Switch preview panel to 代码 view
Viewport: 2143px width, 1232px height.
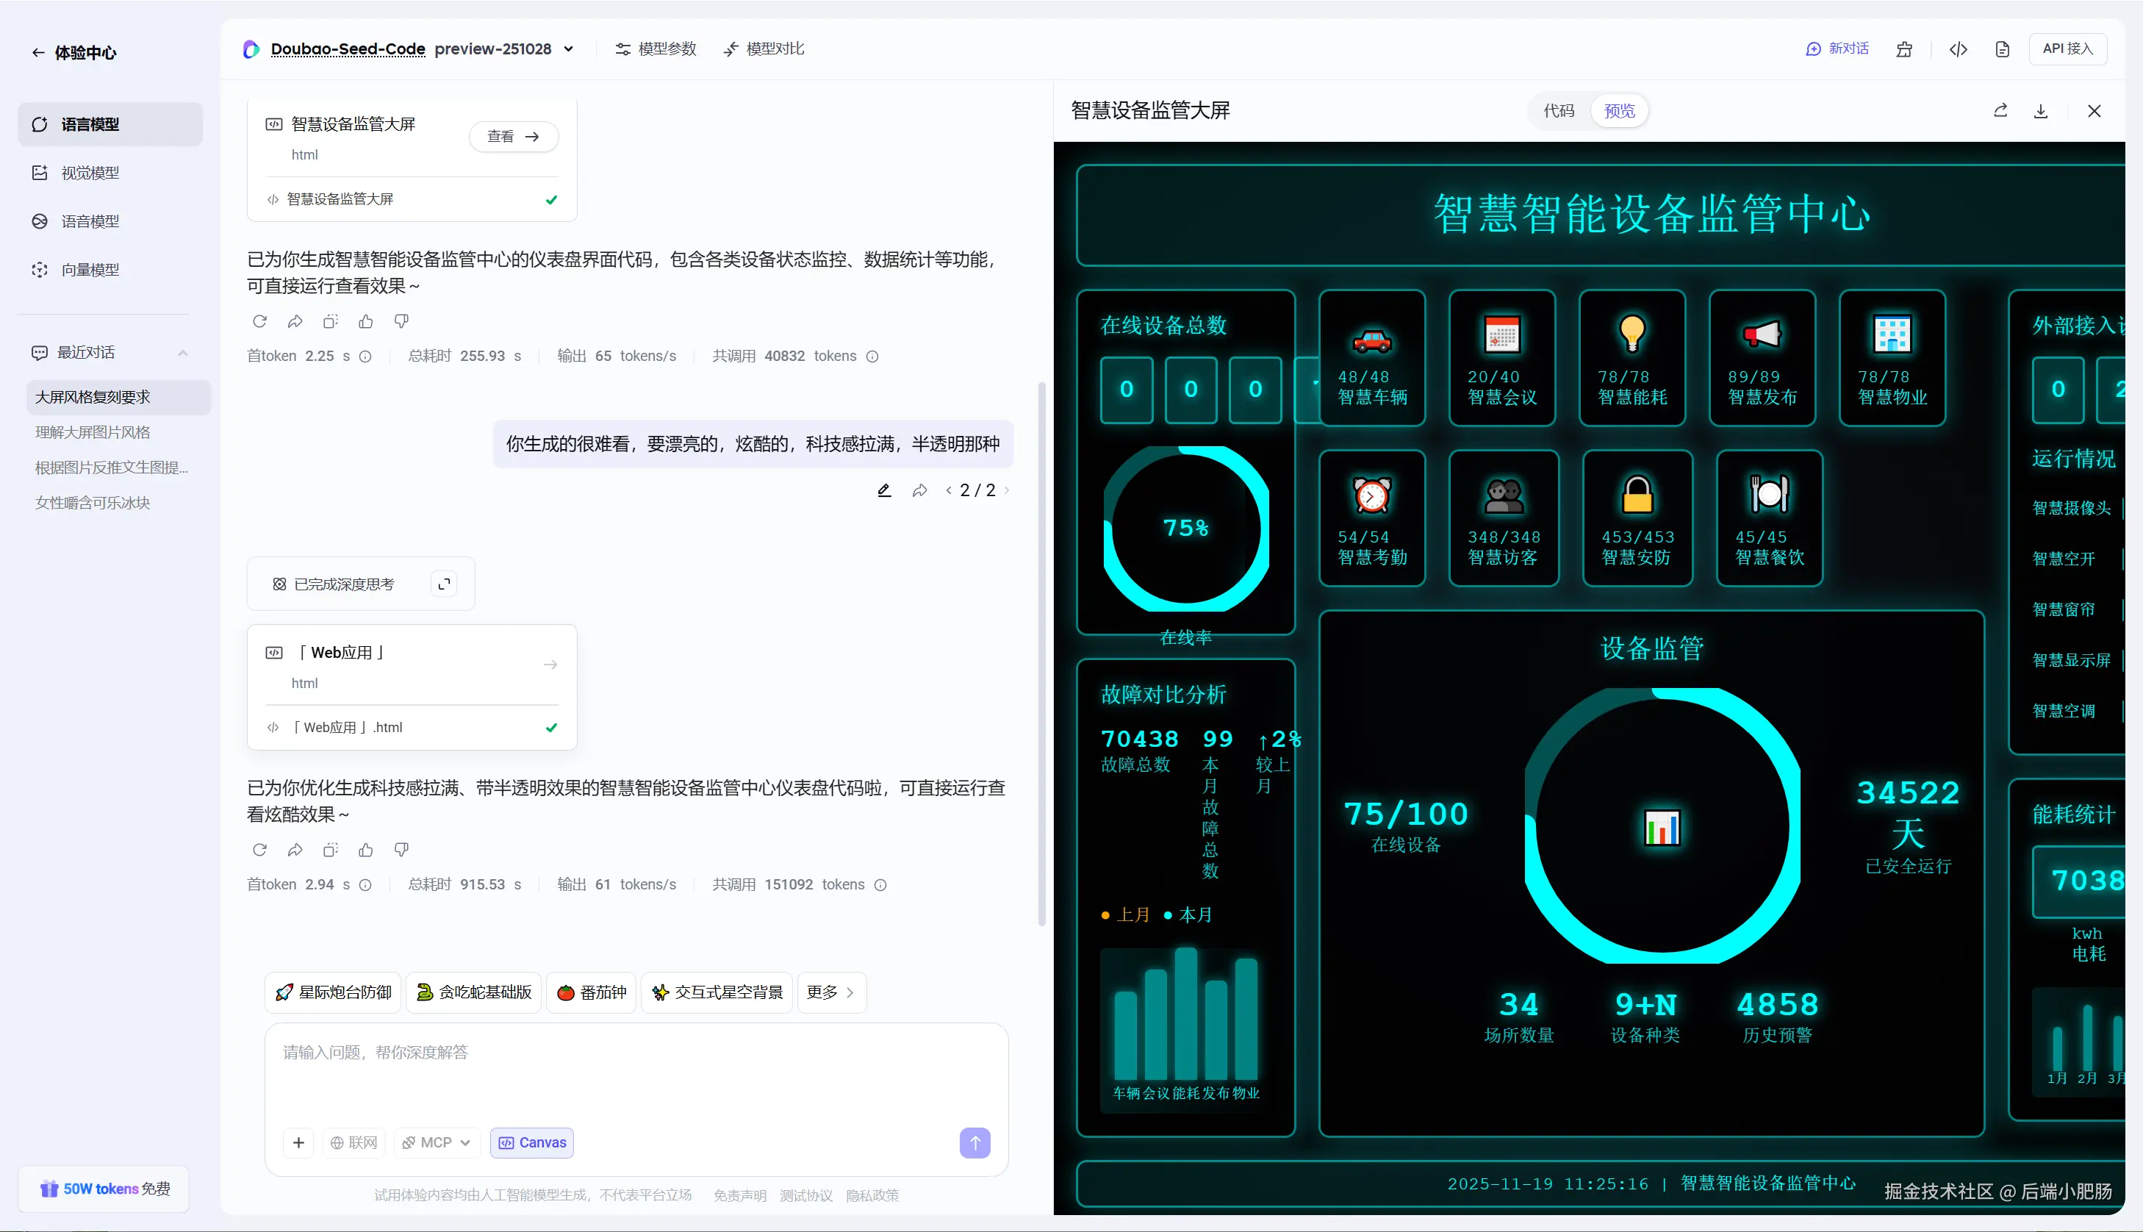(1559, 111)
